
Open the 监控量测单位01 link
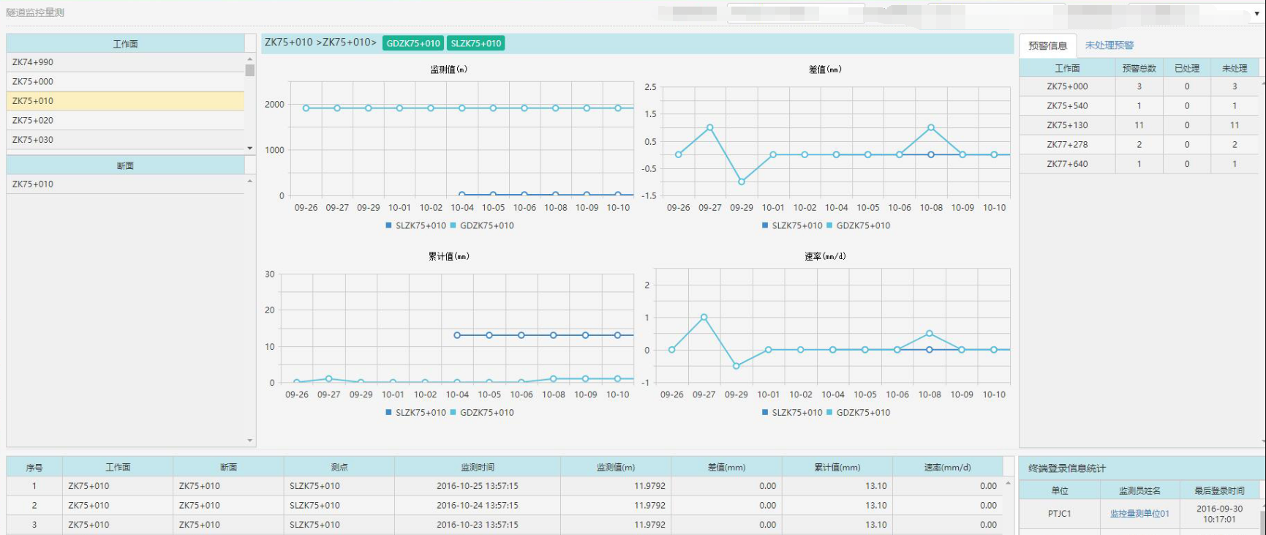(1139, 514)
